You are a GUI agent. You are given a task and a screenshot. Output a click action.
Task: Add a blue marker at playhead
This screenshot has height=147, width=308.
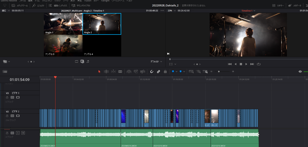[x=180, y=72]
